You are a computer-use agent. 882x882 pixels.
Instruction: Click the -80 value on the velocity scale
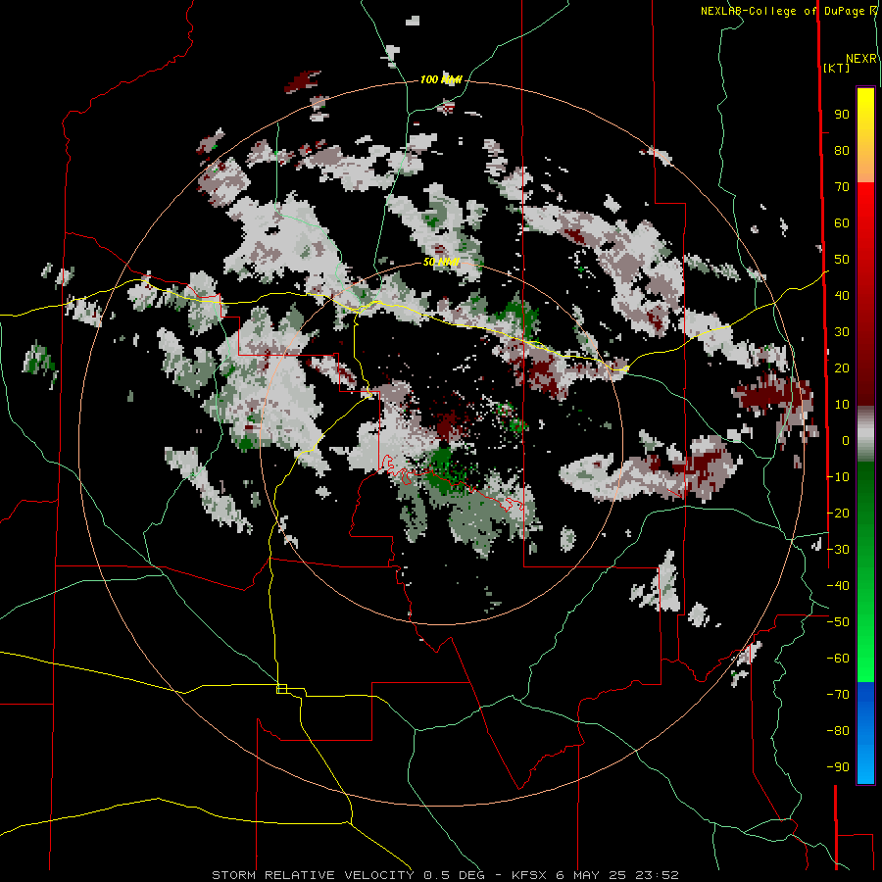click(x=838, y=731)
